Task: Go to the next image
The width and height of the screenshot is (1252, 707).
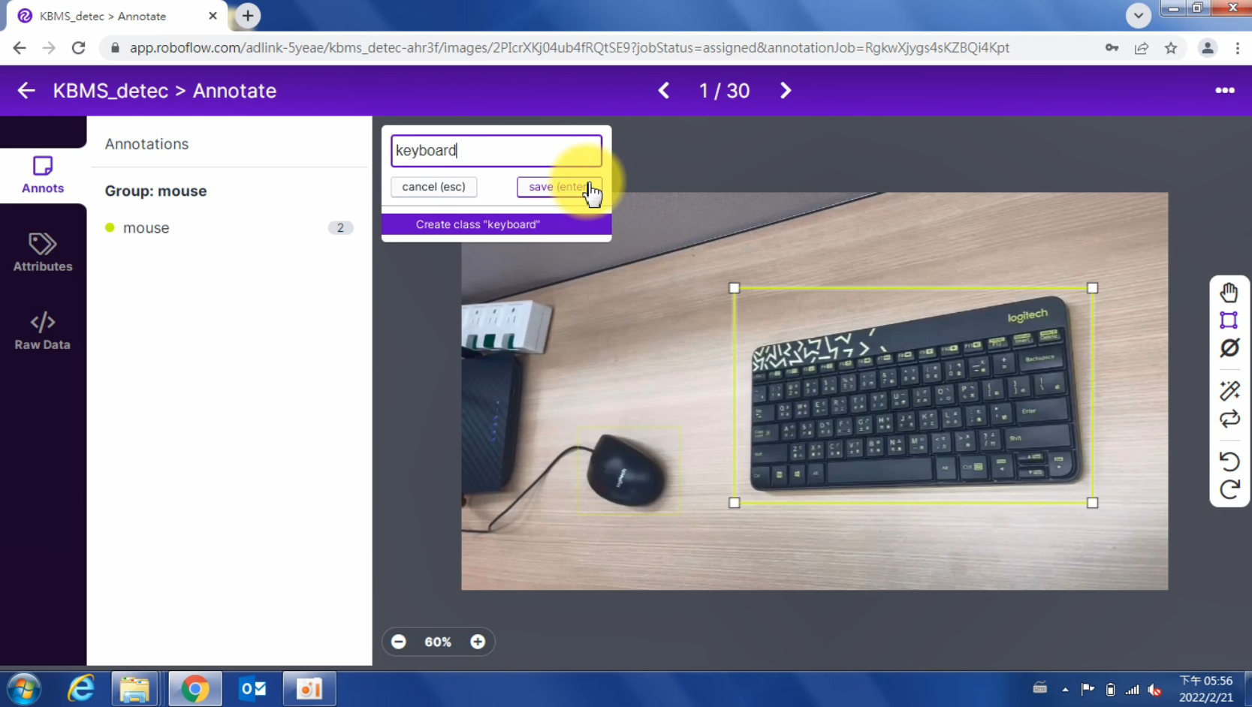Action: (x=785, y=91)
